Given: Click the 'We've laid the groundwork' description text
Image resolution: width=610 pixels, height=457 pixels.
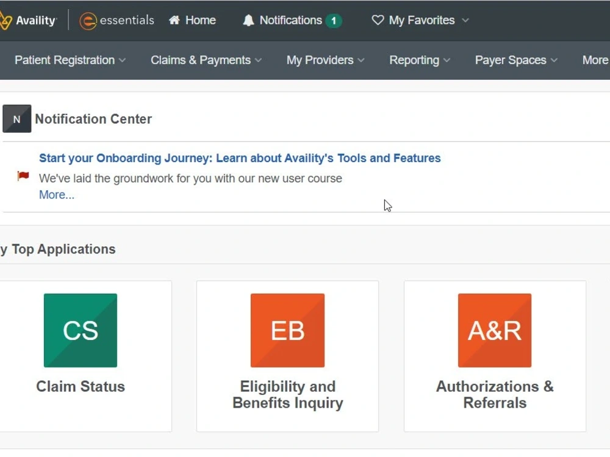Looking at the screenshot, I should [x=190, y=179].
